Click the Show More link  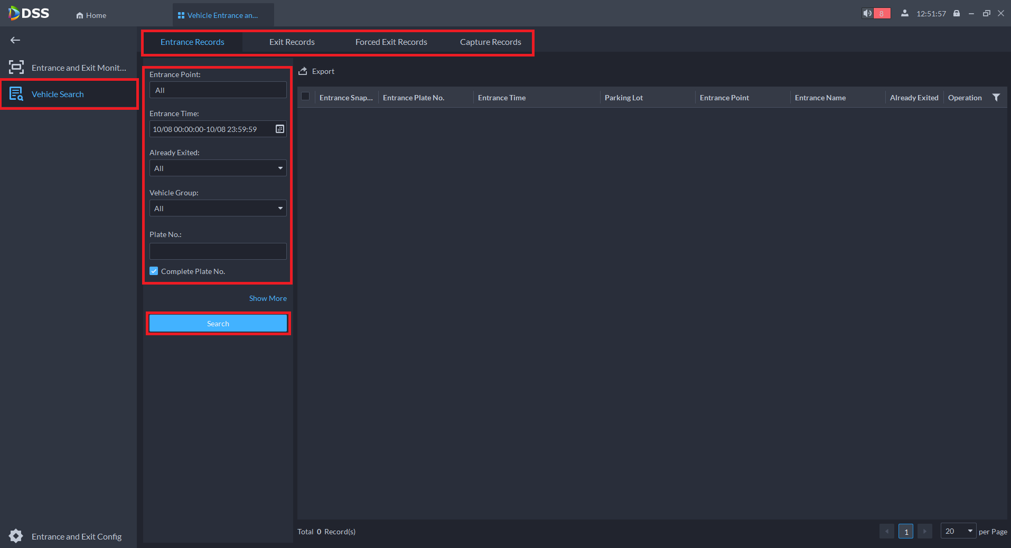pyautogui.click(x=268, y=298)
